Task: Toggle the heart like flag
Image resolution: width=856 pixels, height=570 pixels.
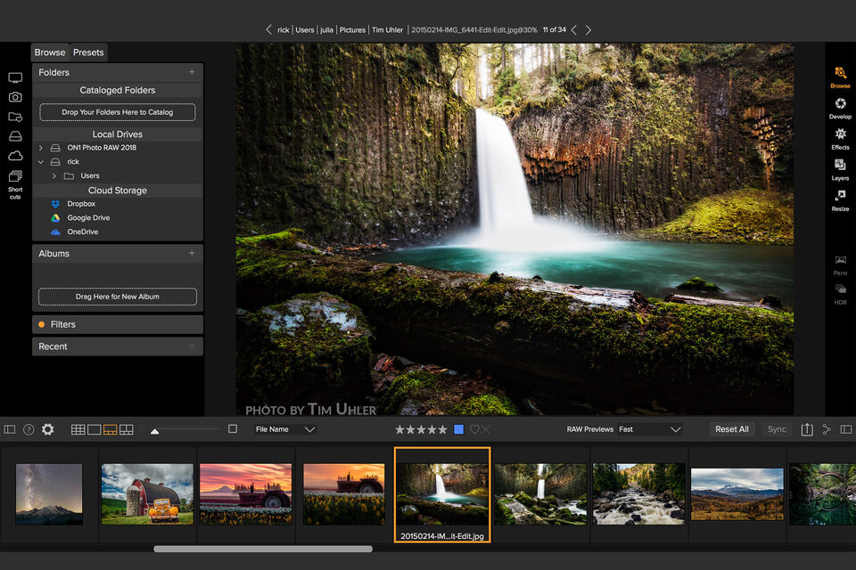Action: (x=474, y=429)
